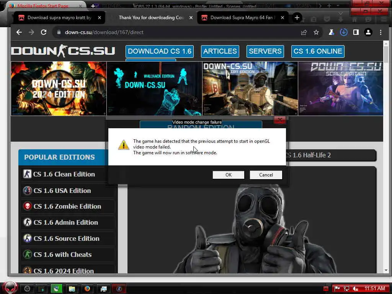The image size is (392, 294).
Task: Open the Cry Edition banner thumbnail
Action: pyautogui.click(x=250, y=88)
